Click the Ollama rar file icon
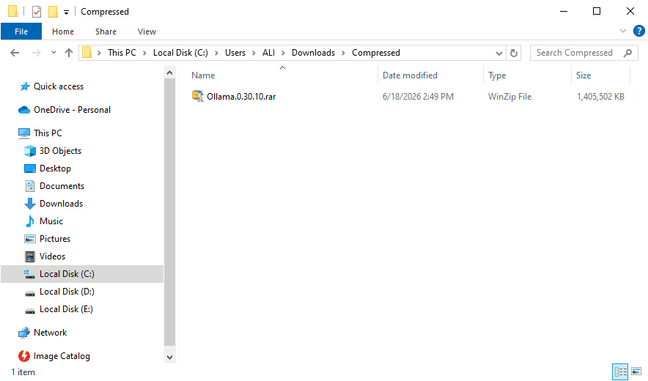Screen dimensions: 648x381 (197, 96)
